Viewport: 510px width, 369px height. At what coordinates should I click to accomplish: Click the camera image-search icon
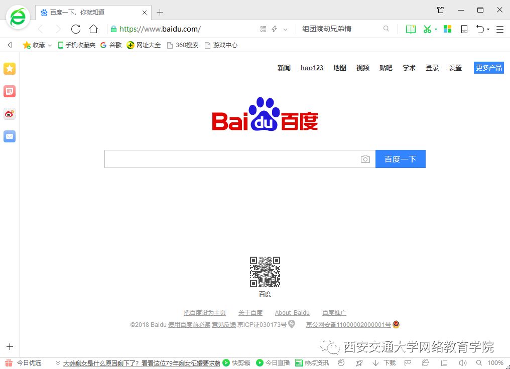click(365, 159)
